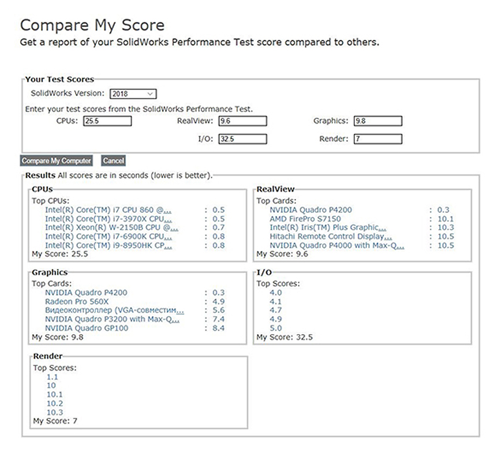Click the 'My Score: 9.8' text in Graphics
This screenshot has width=501, height=453.
point(58,338)
